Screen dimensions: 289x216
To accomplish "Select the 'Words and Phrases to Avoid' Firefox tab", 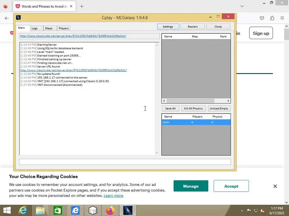I will 44,6.
